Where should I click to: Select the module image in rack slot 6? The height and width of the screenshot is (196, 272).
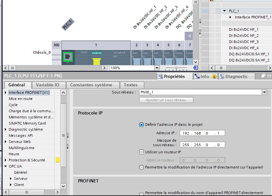click(x=179, y=58)
